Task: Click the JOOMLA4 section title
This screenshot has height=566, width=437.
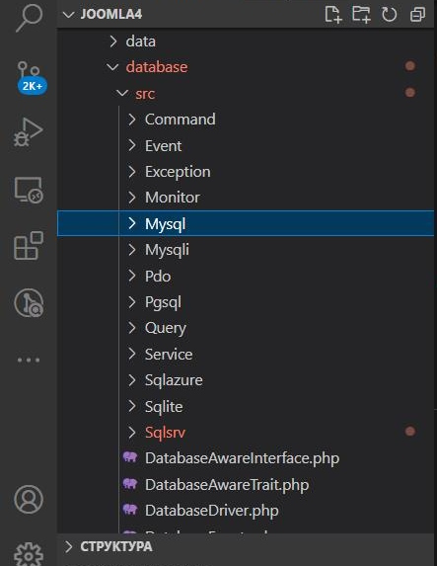Action: (x=111, y=15)
